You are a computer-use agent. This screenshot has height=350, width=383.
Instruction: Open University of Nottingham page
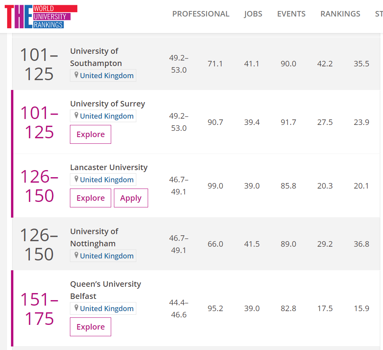click(94, 238)
